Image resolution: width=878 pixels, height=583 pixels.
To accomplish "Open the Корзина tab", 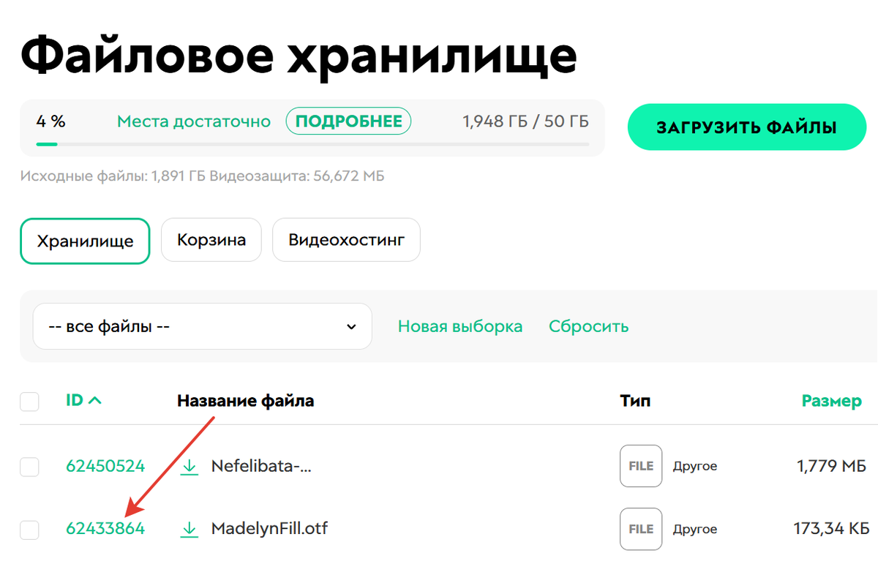I will coord(211,240).
